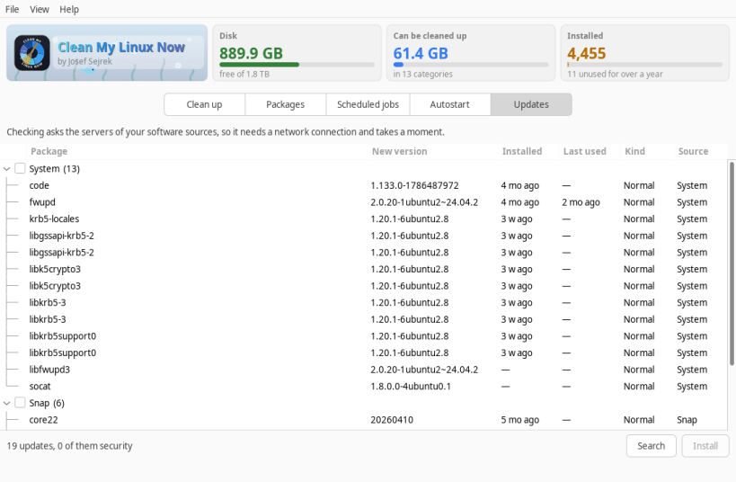The width and height of the screenshot is (736, 482).
Task: Click the Snap source value of core22
Action: 687,420
